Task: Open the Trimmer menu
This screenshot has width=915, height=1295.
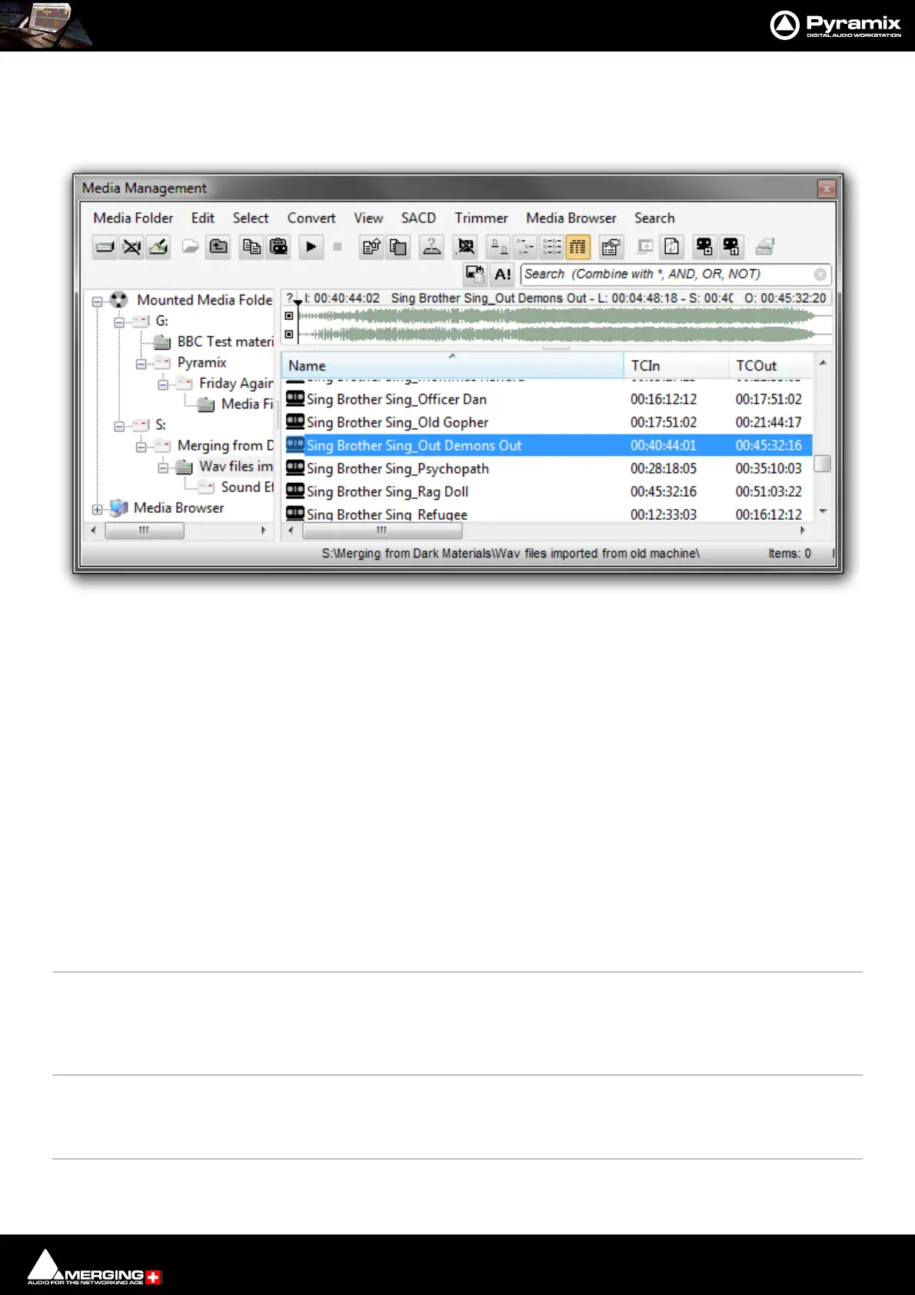Action: [481, 218]
